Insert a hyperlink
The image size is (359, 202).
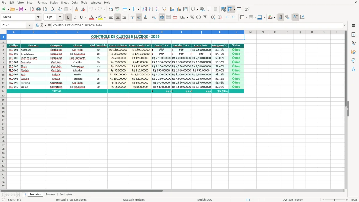(202, 9)
